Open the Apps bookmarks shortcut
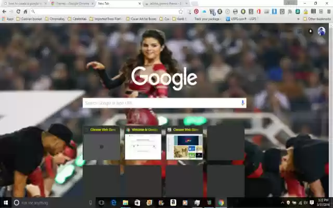 [8, 19]
